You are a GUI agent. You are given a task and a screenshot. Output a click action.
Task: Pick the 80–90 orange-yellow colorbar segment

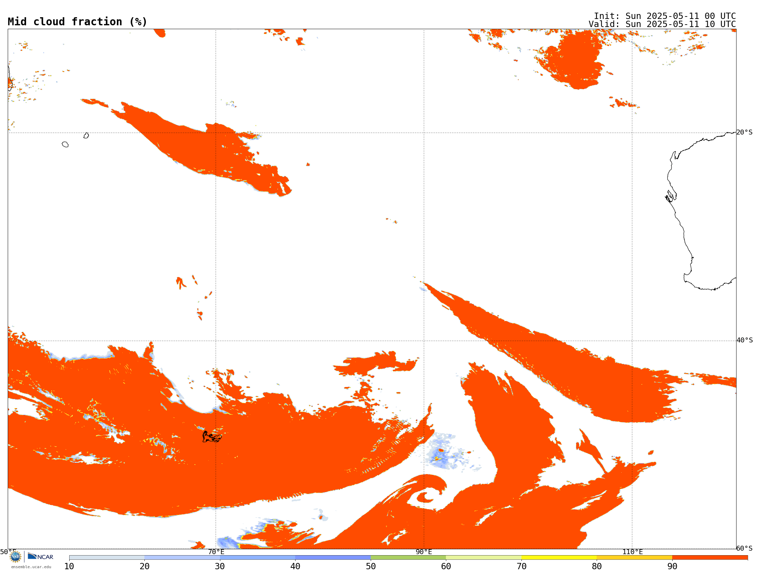tap(634, 558)
